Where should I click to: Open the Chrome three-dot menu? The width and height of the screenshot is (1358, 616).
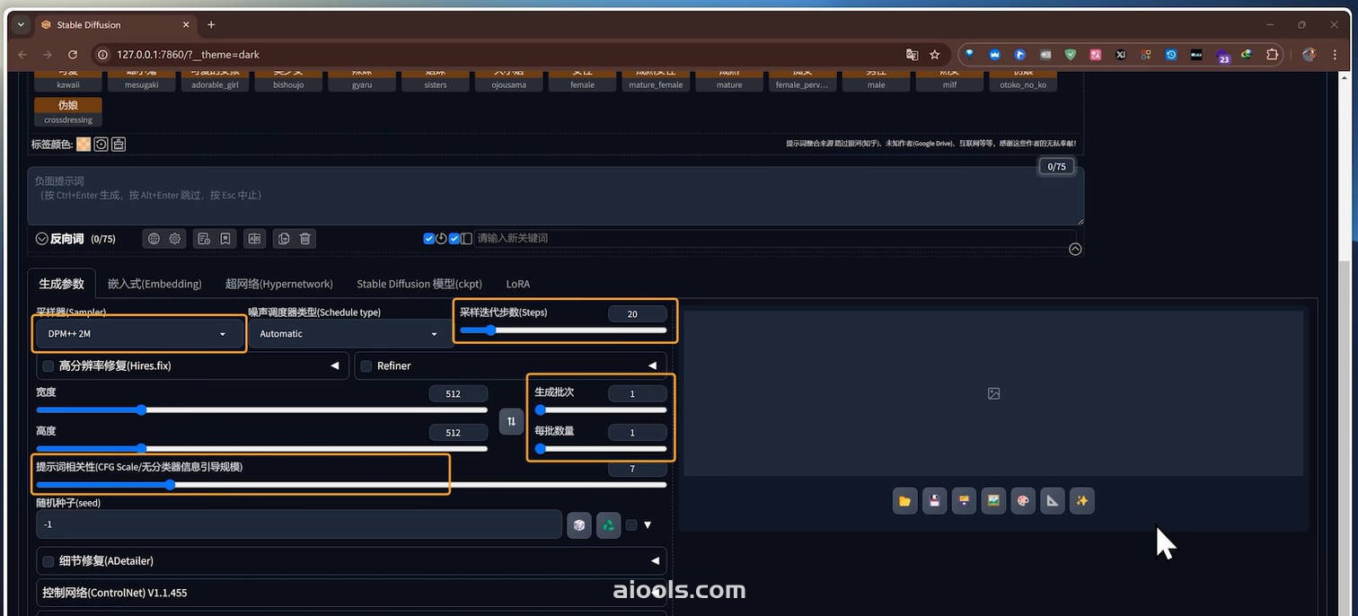[1336, 55]
